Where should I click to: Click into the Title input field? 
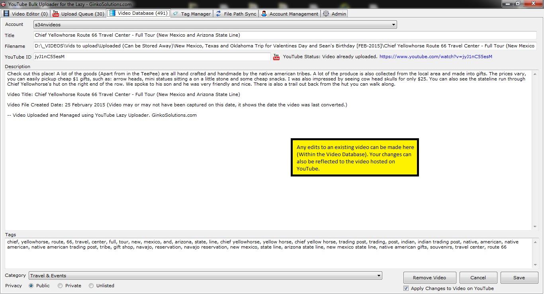coord(285,35)
